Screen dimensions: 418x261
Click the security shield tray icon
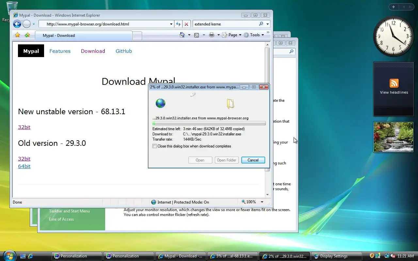[x=372, y=256]
